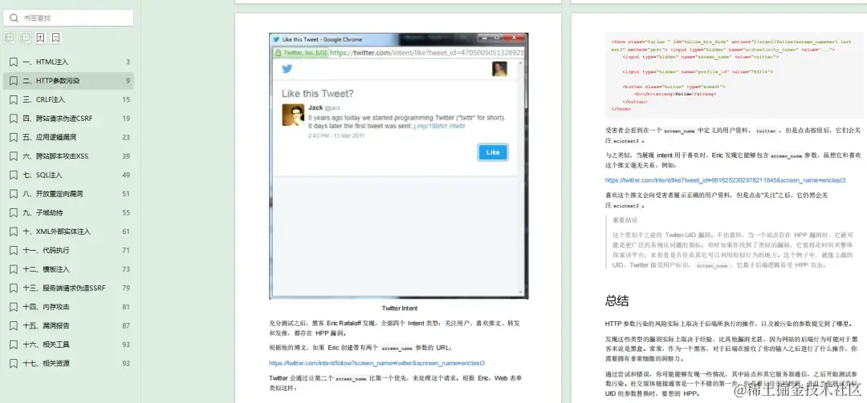Image resolution: width=867 pixels, height=403 pixels.
Task: Open bookmark 十五、漏洞报告
Action: pos(68,325)
